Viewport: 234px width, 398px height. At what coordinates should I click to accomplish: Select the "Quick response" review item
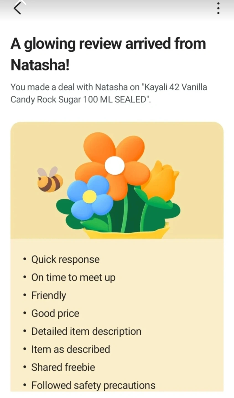pyautogui.click(x=65, y=260)
